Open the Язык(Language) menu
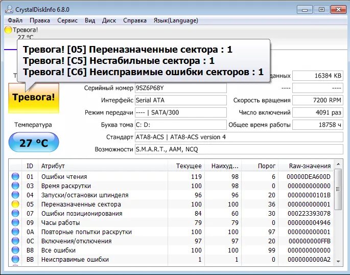Viewport: 350px width, 275px height. pos(176,20)
